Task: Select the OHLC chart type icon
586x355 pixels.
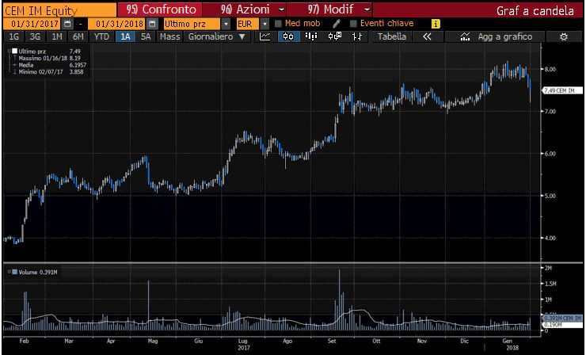Action: [357, 36]
